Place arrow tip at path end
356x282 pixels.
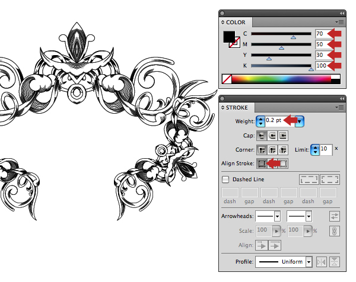tap(275, 245)
